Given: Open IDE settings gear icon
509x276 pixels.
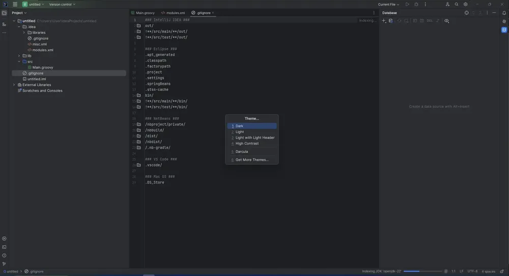Looking at the screenshot, I should 466,4.
